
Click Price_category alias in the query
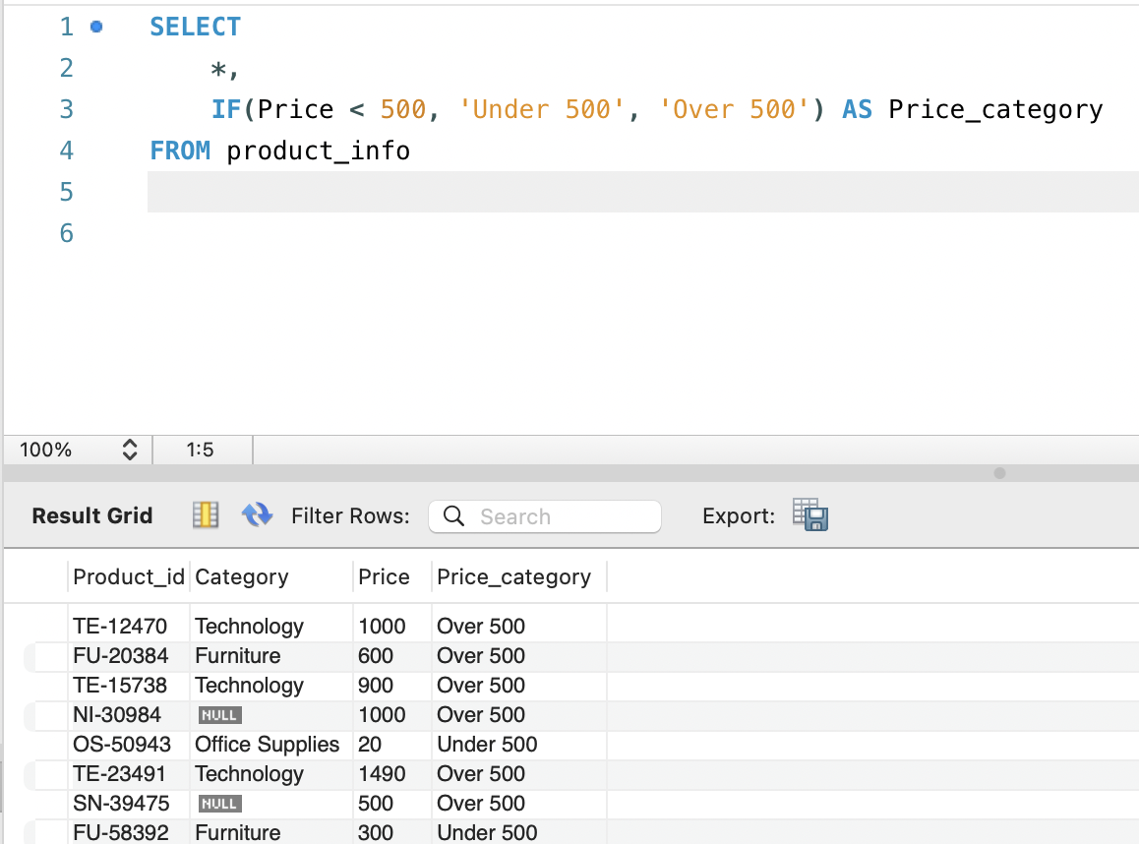(996, 109)
